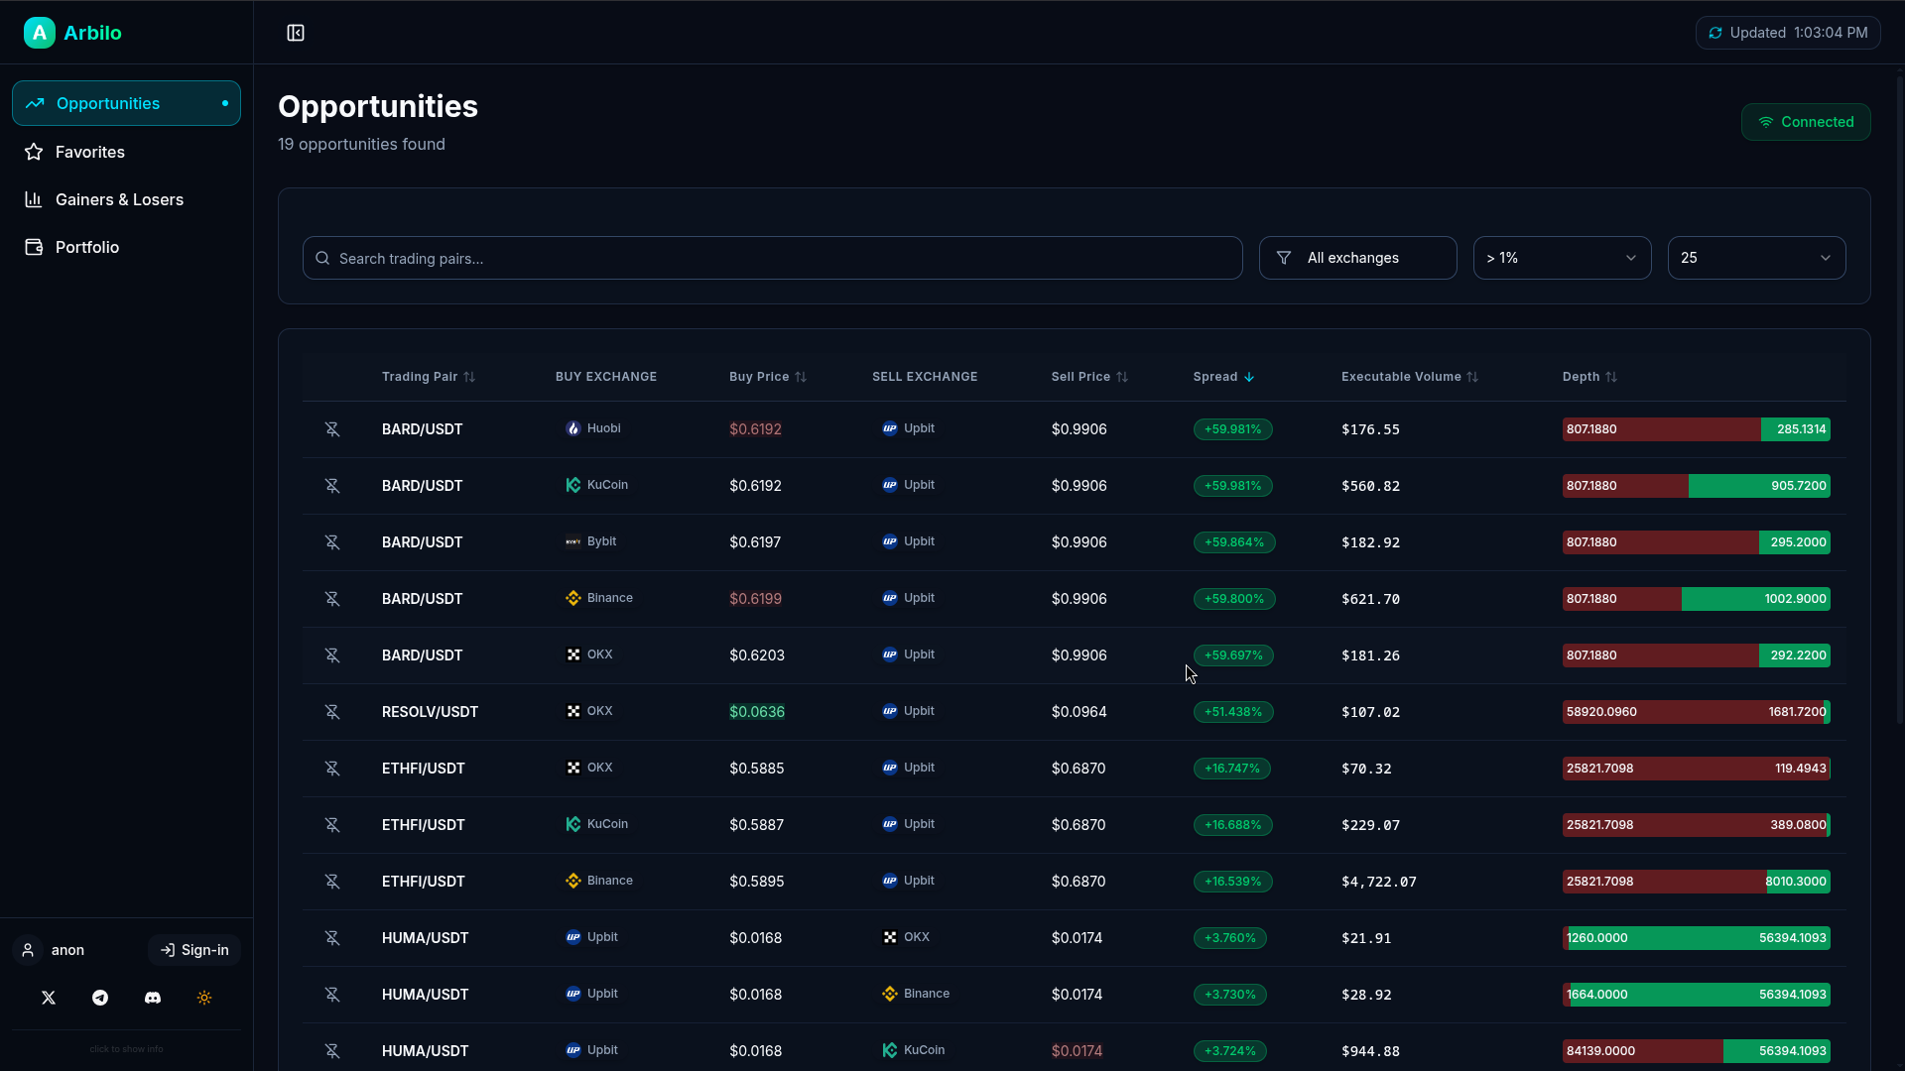Pin the first BARD/USDT Huobi row
The height and width of the screenshot is (1071, 1905).
pos(332,429)
